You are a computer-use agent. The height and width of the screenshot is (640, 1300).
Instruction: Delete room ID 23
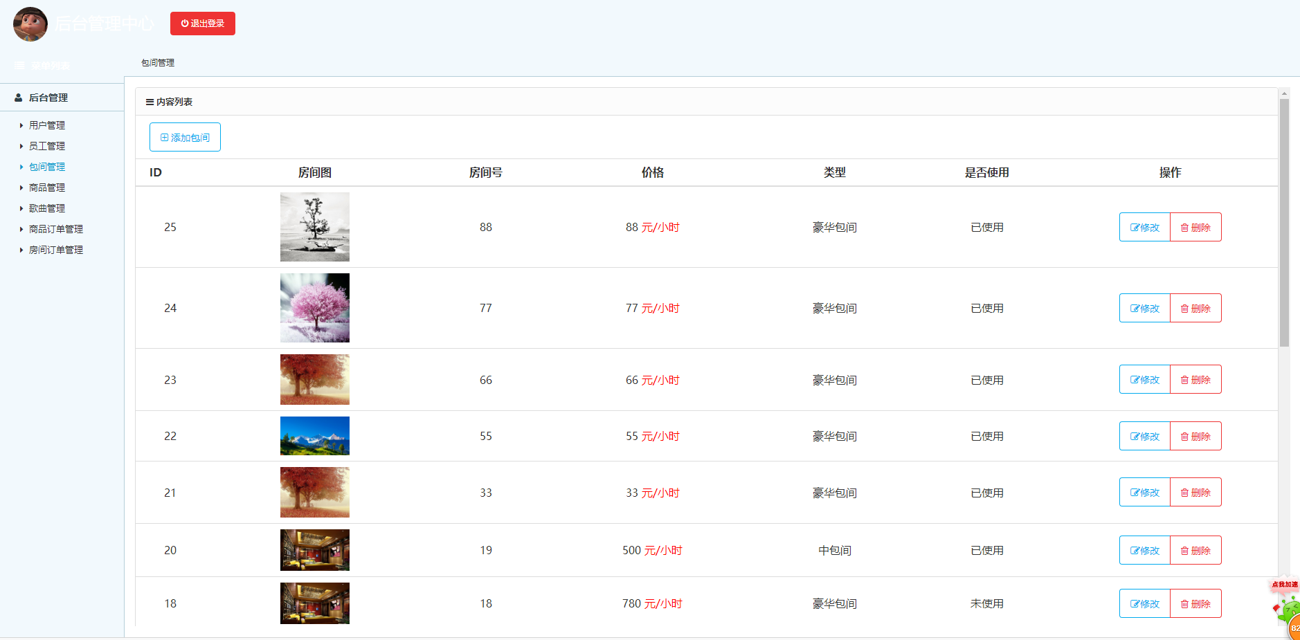[1195, 379]
